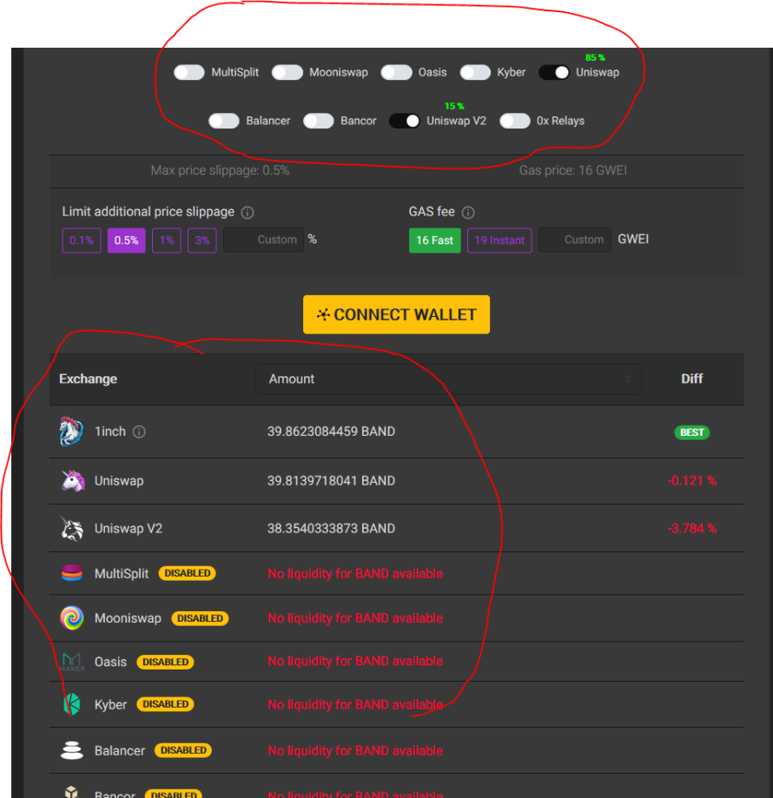Choose 19 Instant gas fee
Screen dimensions: 773x798
point(499,241)
